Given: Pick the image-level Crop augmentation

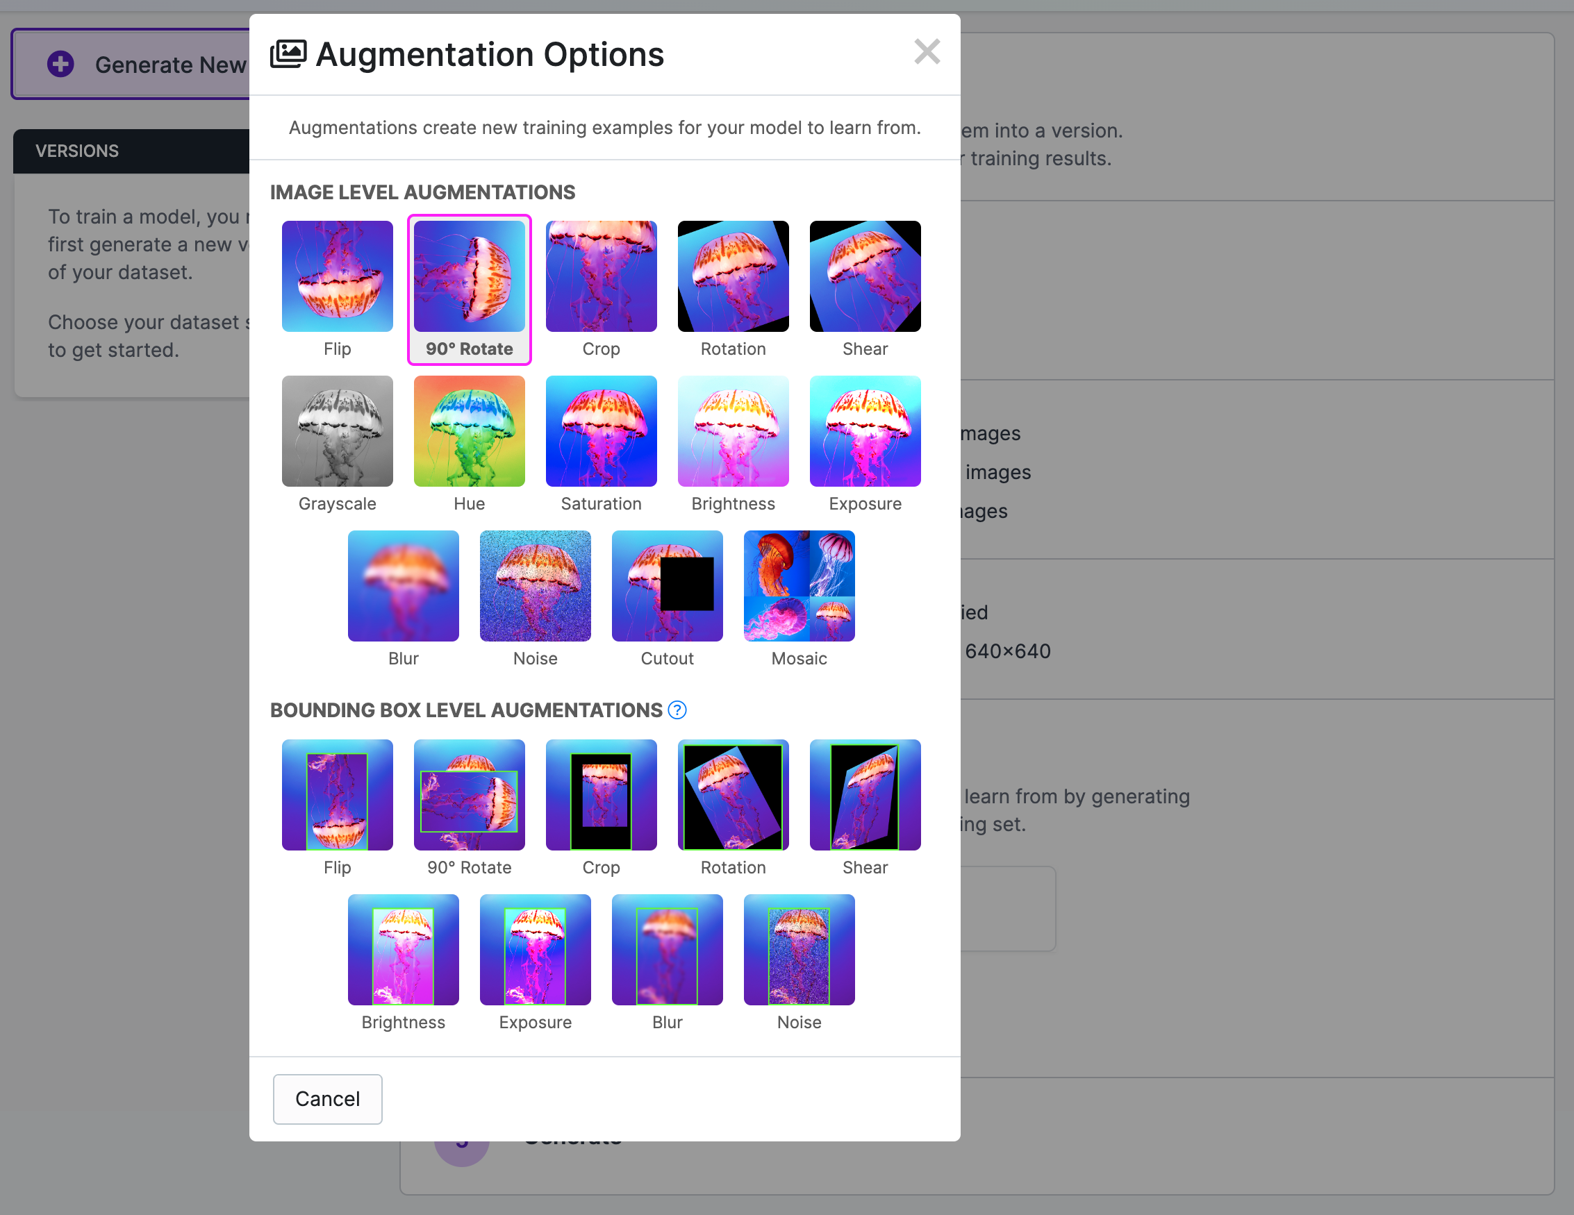Looking at the screenshot, I should 600,276.
